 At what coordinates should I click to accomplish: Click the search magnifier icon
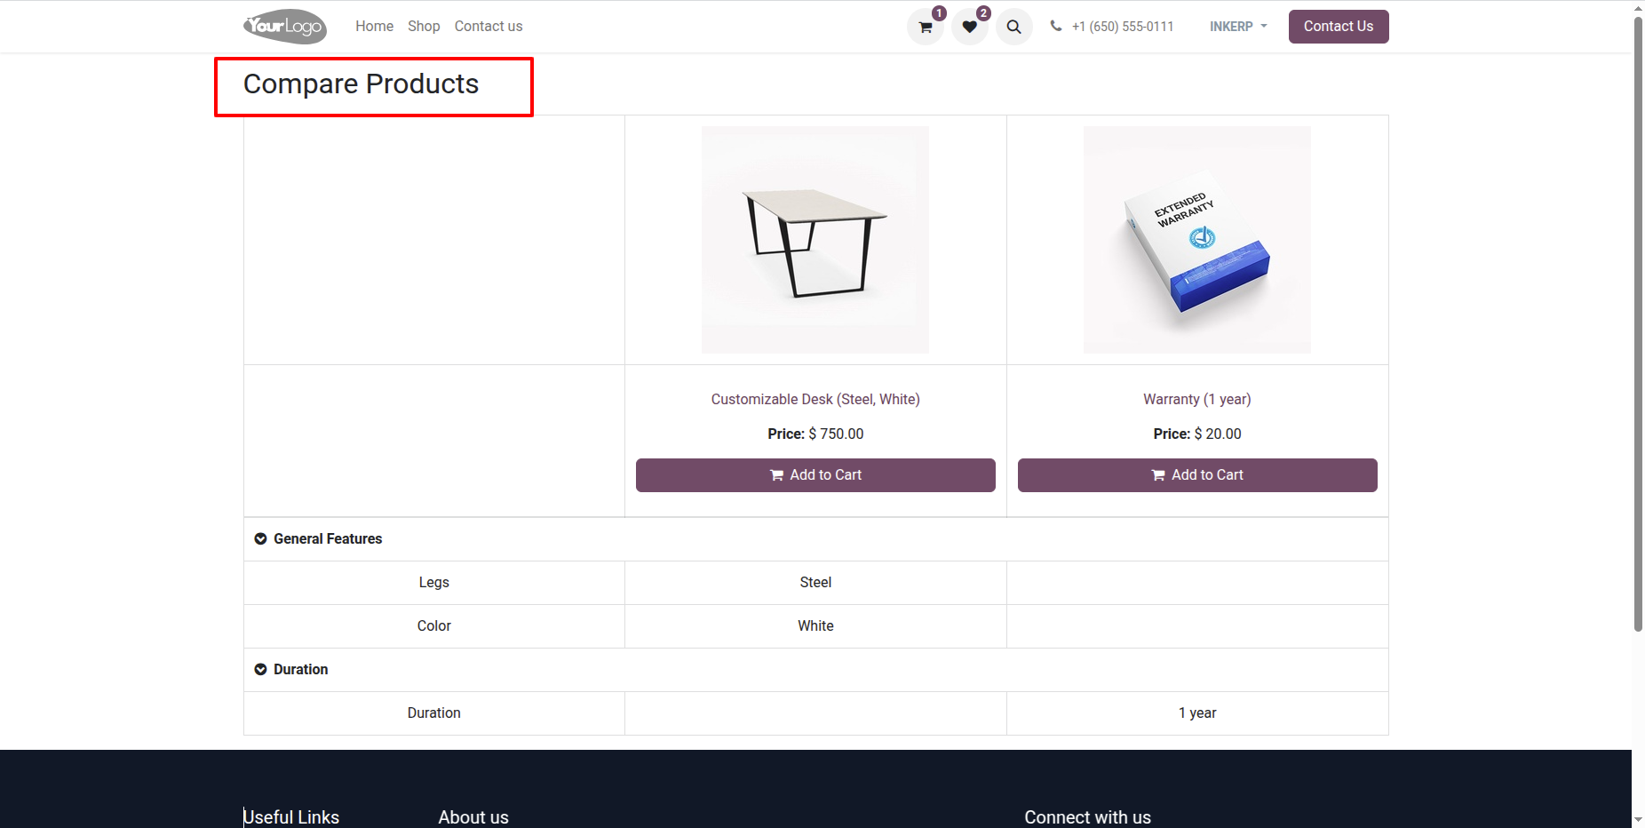click(1013, 27)
